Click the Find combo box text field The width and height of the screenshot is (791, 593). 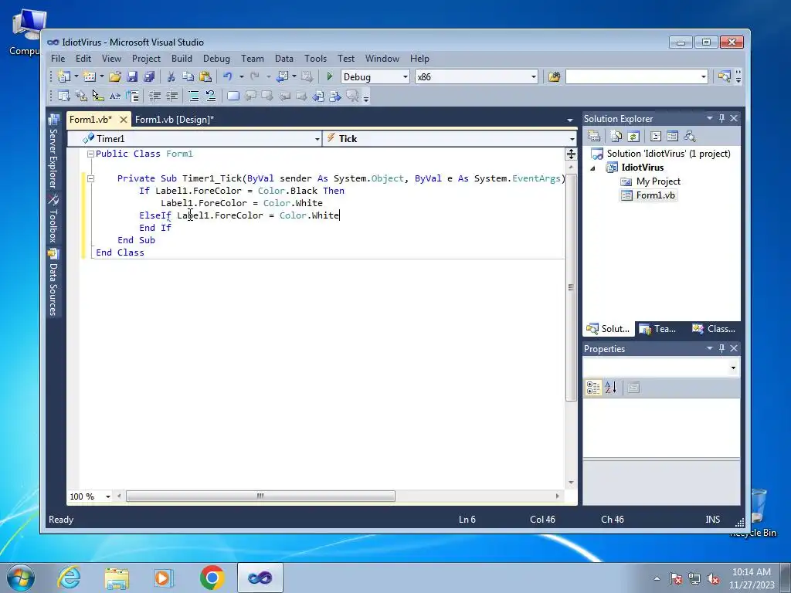tap(632, 77)
